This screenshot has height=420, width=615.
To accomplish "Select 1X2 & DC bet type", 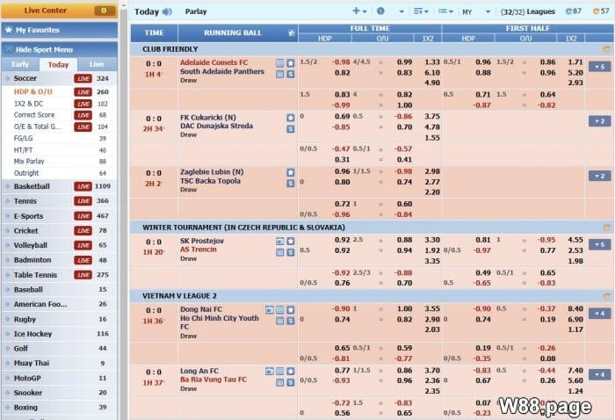I will click(x=28, y=104).
